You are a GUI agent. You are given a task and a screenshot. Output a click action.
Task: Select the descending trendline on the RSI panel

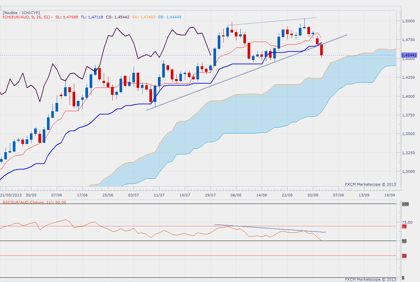click(270, 228)
